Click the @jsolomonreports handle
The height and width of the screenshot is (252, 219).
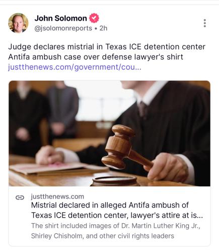tap(63, 28)
